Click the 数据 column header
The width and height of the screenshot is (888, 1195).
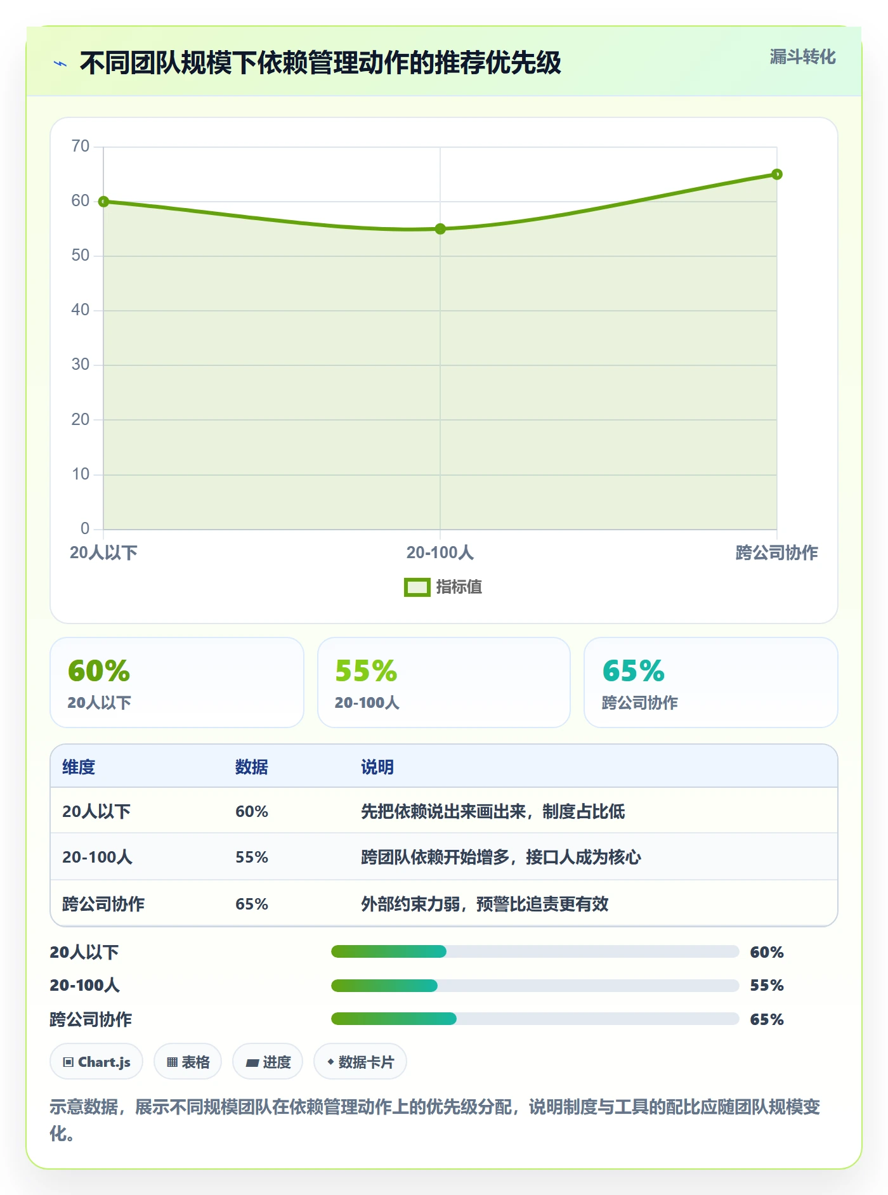[x=252, y=767]
